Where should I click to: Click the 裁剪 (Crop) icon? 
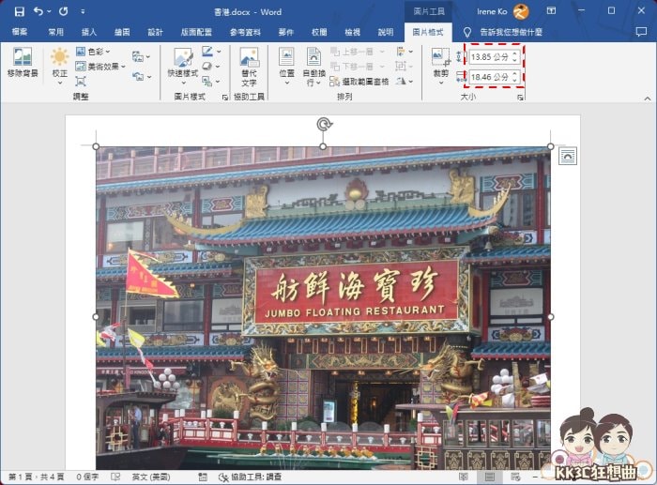tap(440, 57)
